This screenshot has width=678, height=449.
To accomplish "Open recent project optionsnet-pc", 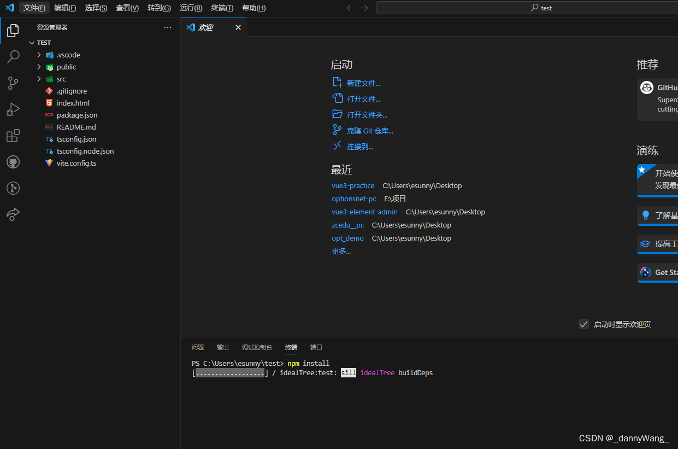I will pos(354,199).
